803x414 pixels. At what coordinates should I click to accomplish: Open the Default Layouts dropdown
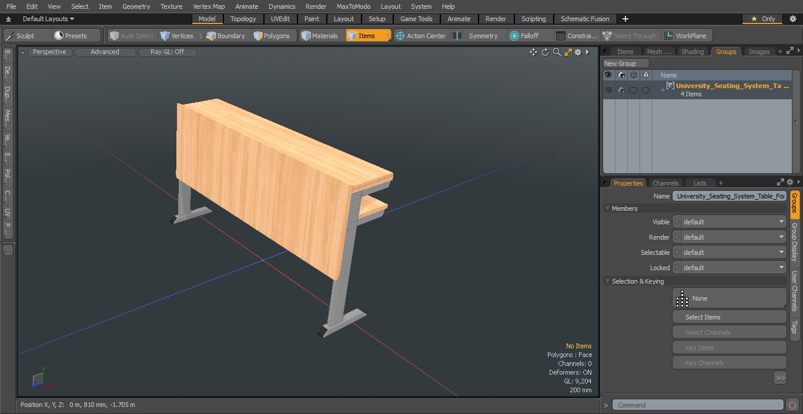click(x=48, y=19)
